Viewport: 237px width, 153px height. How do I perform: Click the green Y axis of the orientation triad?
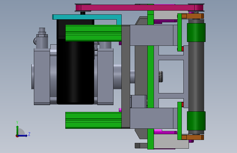17,130
